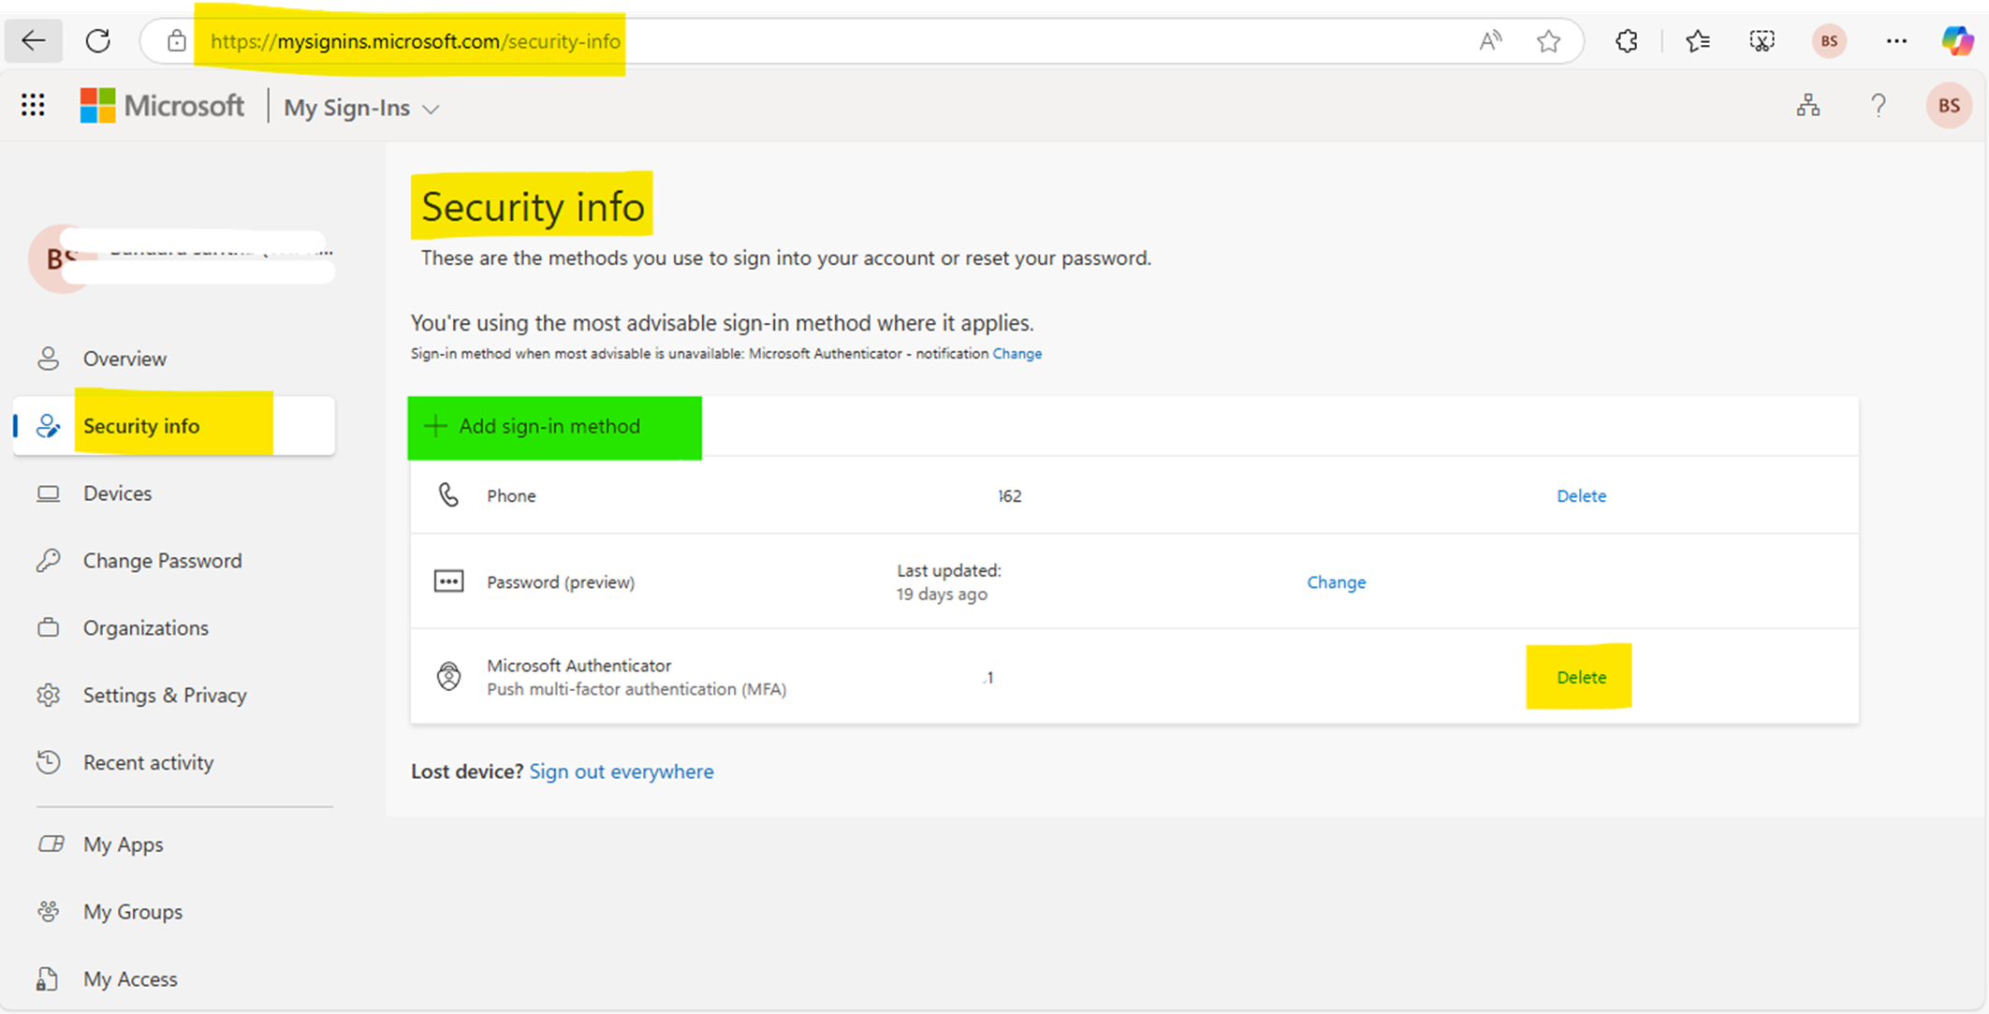
Task: Start Read aloud for this page
Action: click(x=1490, y=40)
